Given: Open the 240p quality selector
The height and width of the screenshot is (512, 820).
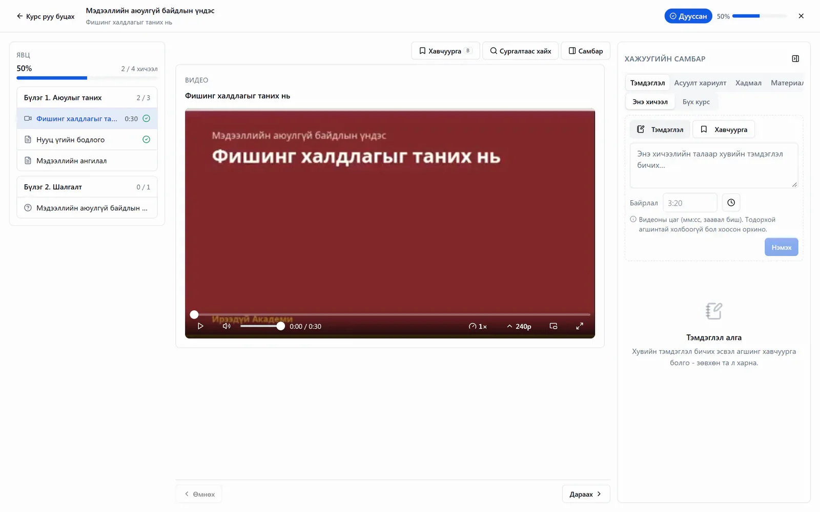Looking at the screenshot, I should (x=519, y=326).
